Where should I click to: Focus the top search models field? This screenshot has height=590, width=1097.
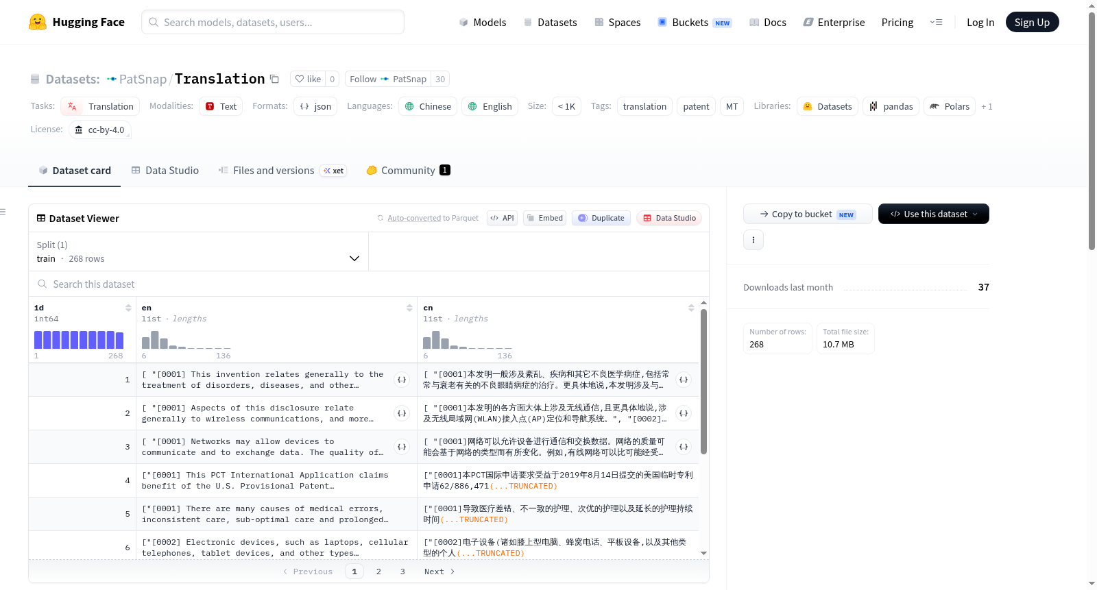(x=273, y=22)
